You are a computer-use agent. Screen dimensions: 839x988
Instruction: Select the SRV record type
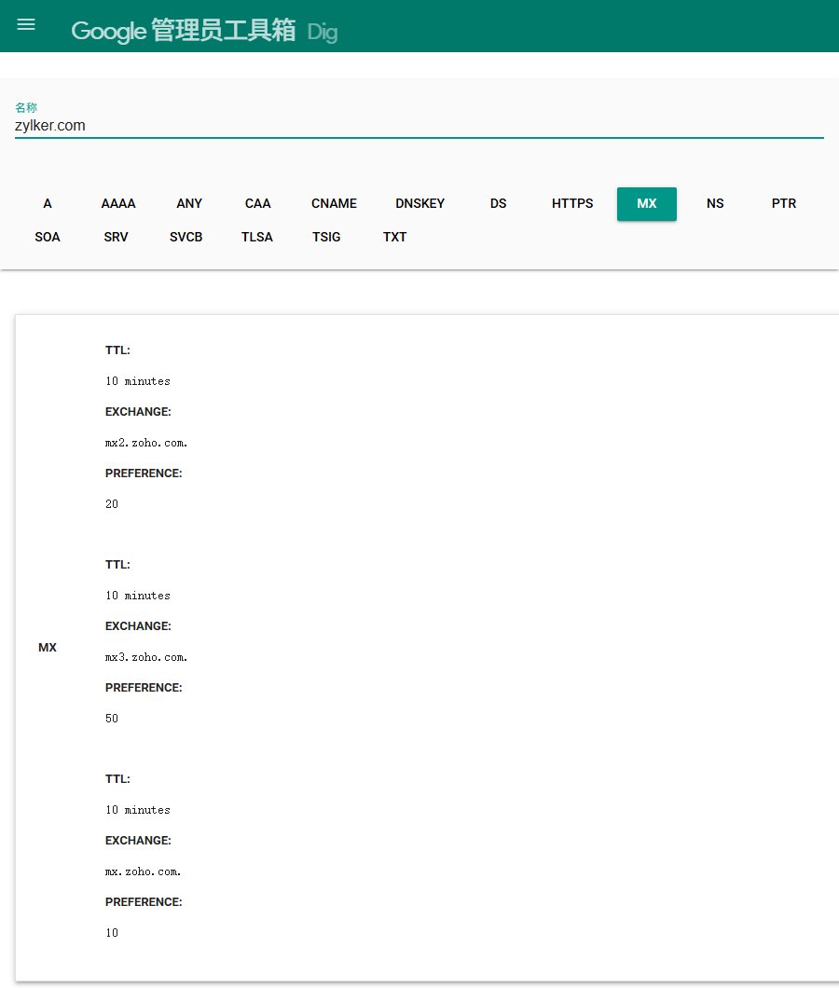tap(116, 237)
